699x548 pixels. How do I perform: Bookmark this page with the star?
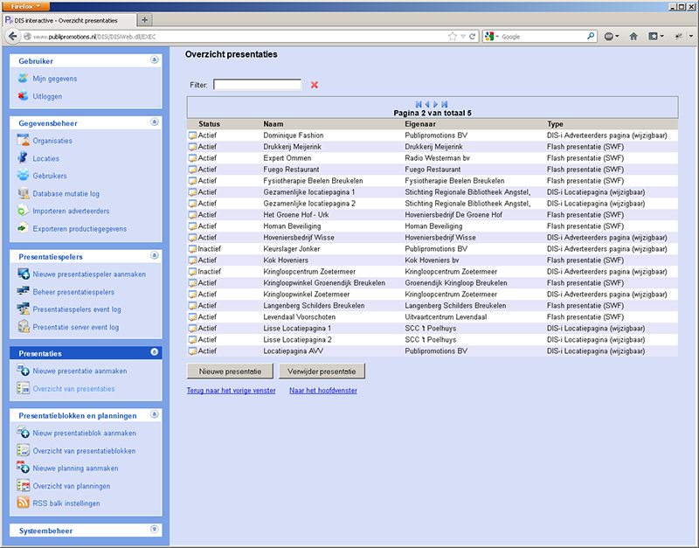453,37
